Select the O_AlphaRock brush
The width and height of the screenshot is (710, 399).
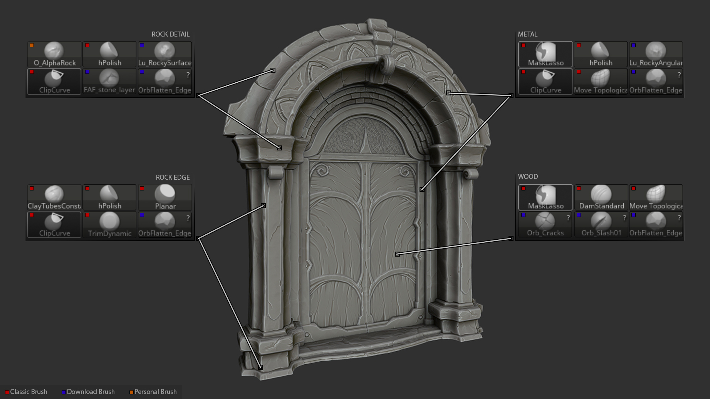pyautogui.click(x=54, y=54)
